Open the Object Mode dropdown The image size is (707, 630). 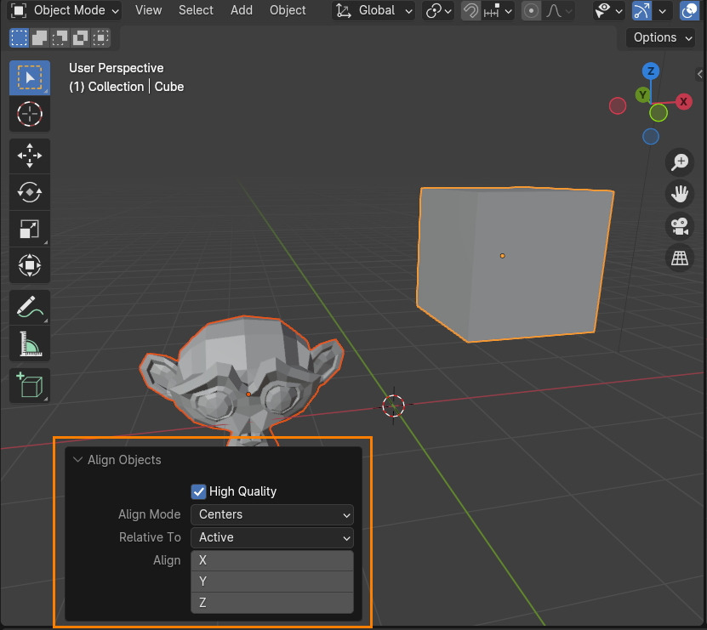(x=65, y=10)
